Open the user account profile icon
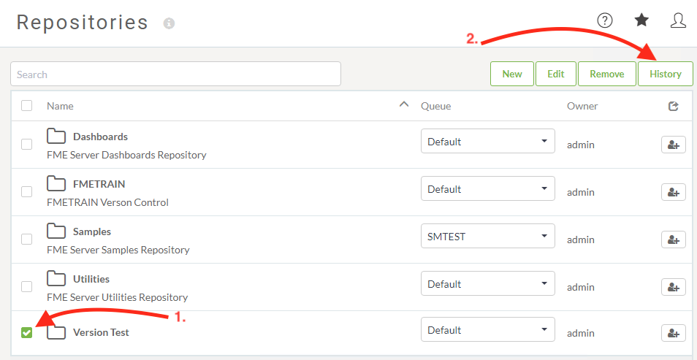 point(678,20)
